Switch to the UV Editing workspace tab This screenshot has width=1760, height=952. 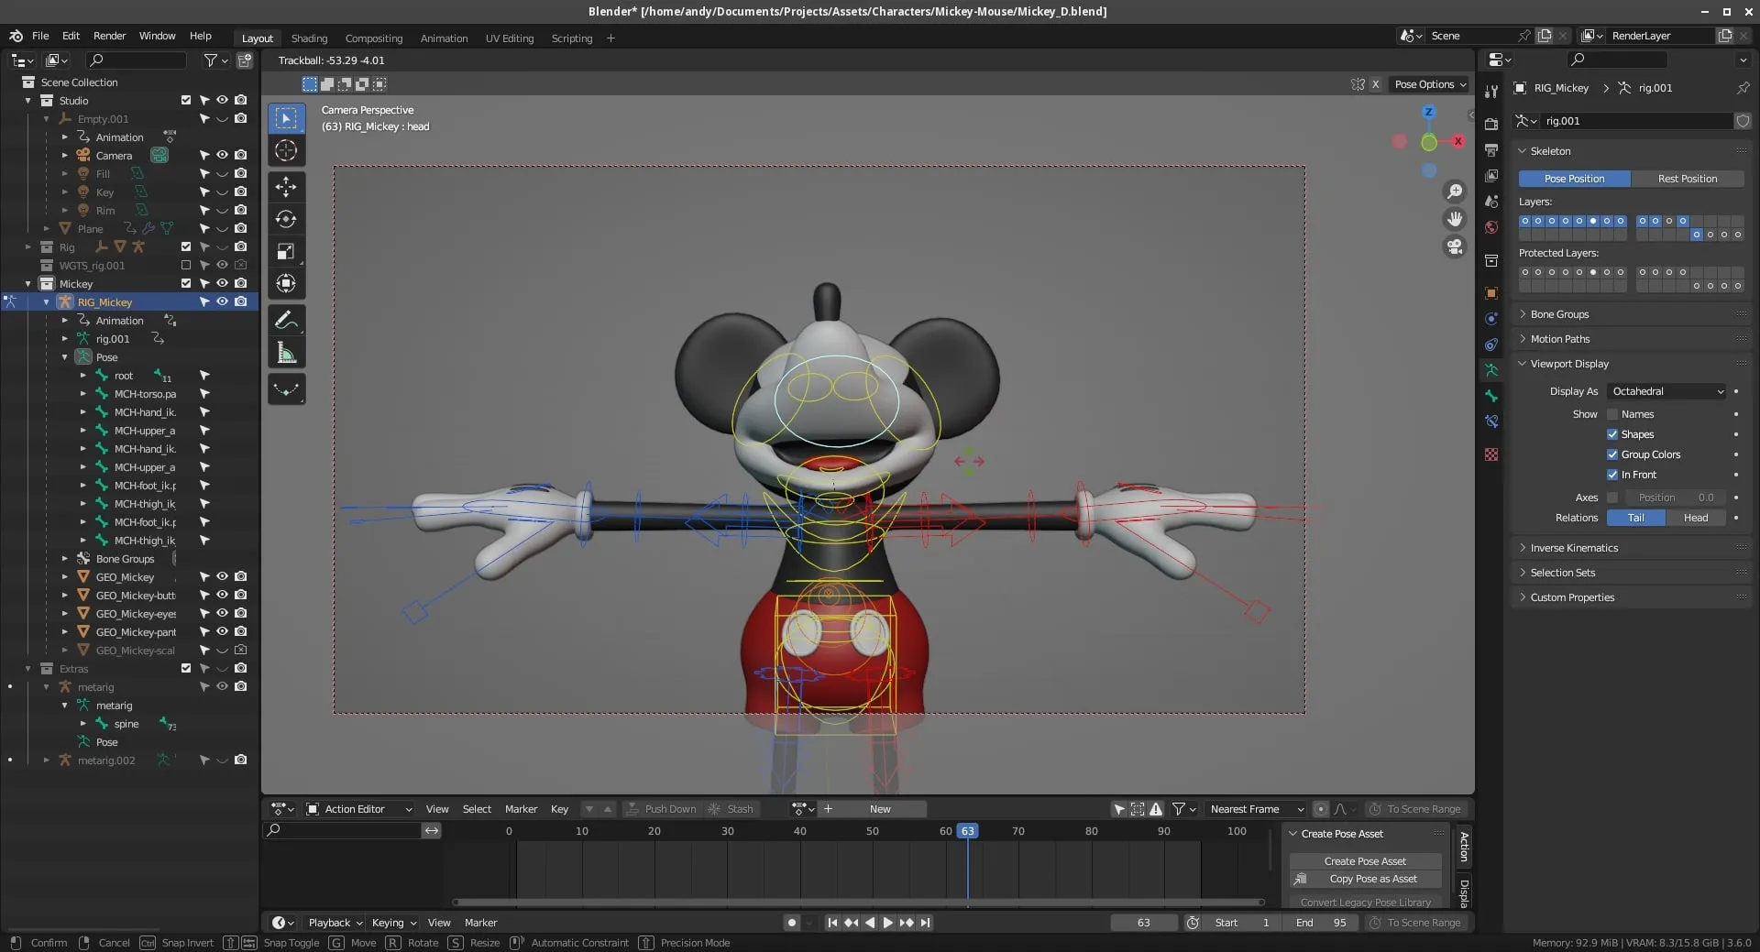click(x=510, y=38)
